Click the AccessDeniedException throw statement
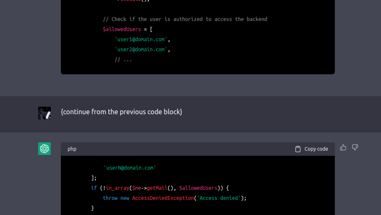381x215 pixels. [175, 198]
